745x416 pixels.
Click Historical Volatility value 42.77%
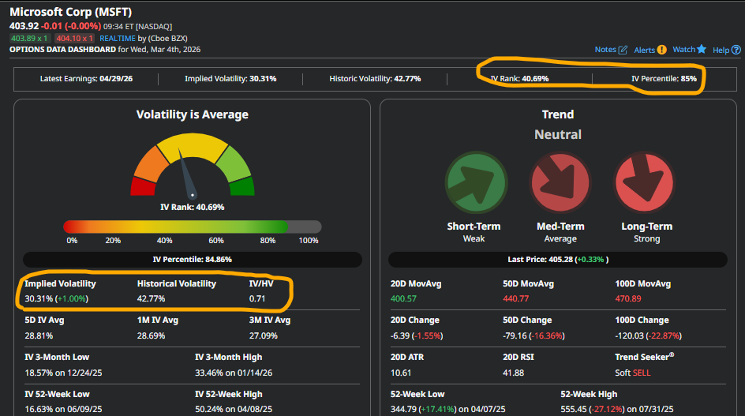click(x=151, y=298)
